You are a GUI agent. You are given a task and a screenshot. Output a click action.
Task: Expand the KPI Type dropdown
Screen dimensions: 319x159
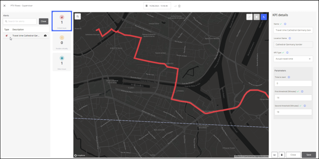[x=293, y=59]
